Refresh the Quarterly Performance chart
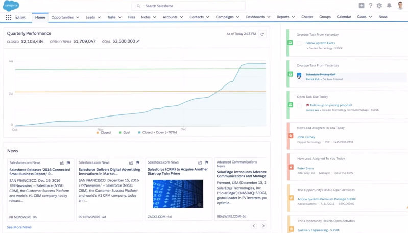Viewport: 408px width, 233px height. coord(262,34)
